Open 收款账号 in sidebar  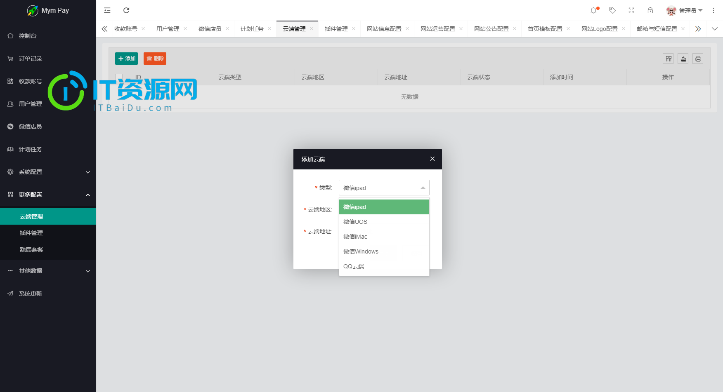[x=48, y=81]
